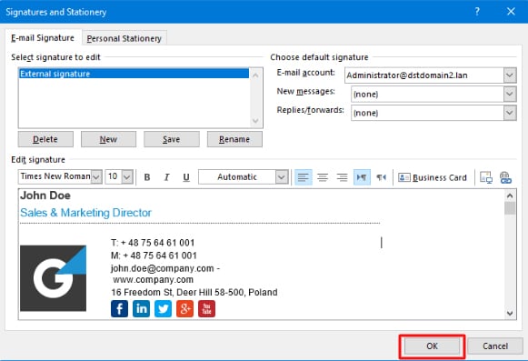Set left-to-right text direction
Image resolution: width=528 pixels, height=361 pixels.
(362, 177)
